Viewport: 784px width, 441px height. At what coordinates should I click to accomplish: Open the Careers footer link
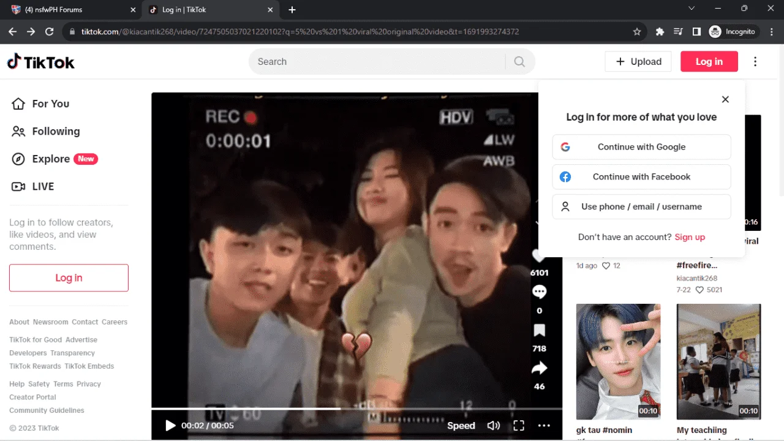tap(115, 322)
